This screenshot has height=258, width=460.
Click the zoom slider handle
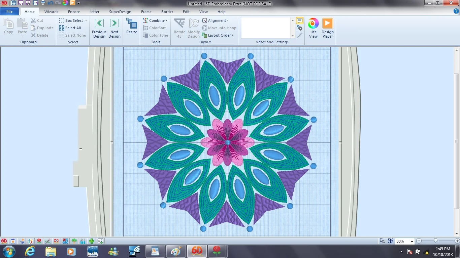click(436, 241)
